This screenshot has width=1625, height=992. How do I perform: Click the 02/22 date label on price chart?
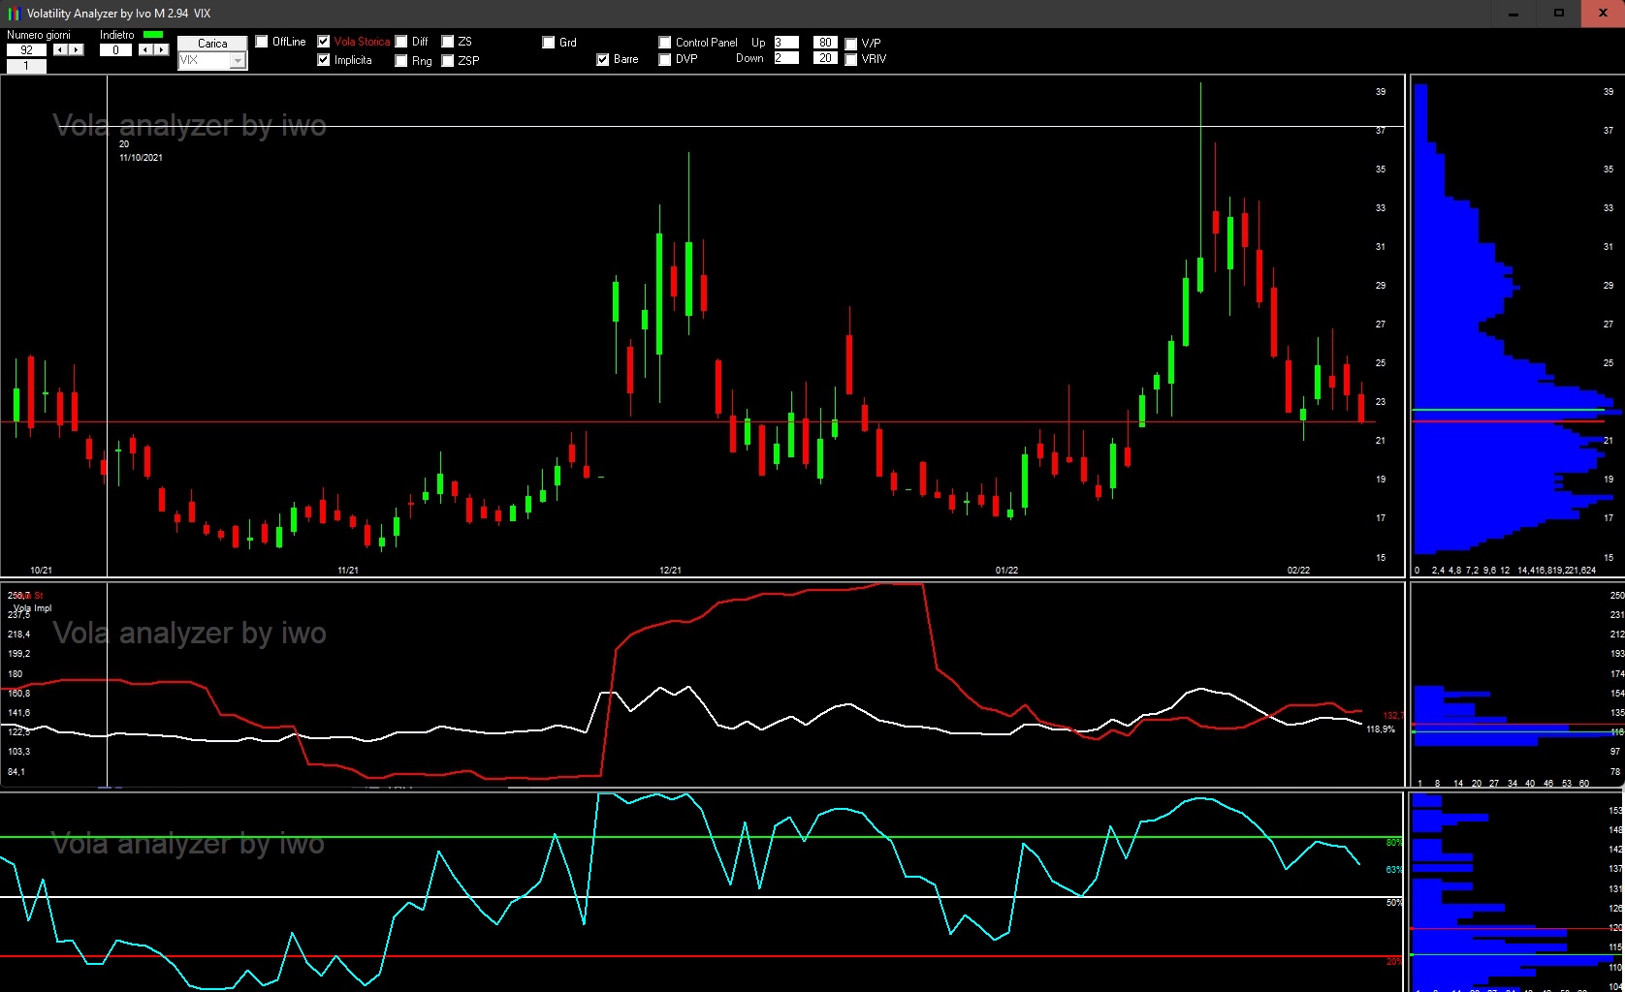1298,570
